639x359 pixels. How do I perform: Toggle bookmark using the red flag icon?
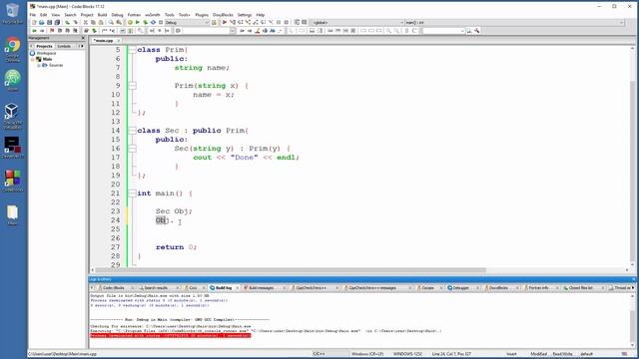(x=52, y=31)
